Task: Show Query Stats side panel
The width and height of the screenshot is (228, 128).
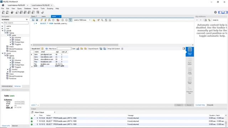Action: click(x=190, y=81)
